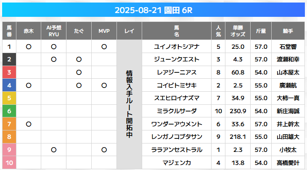Viewport: 307px width, 170px height.
Task: Click the 人気 column header
Action: pyautogui.click(x=218, y=31)
